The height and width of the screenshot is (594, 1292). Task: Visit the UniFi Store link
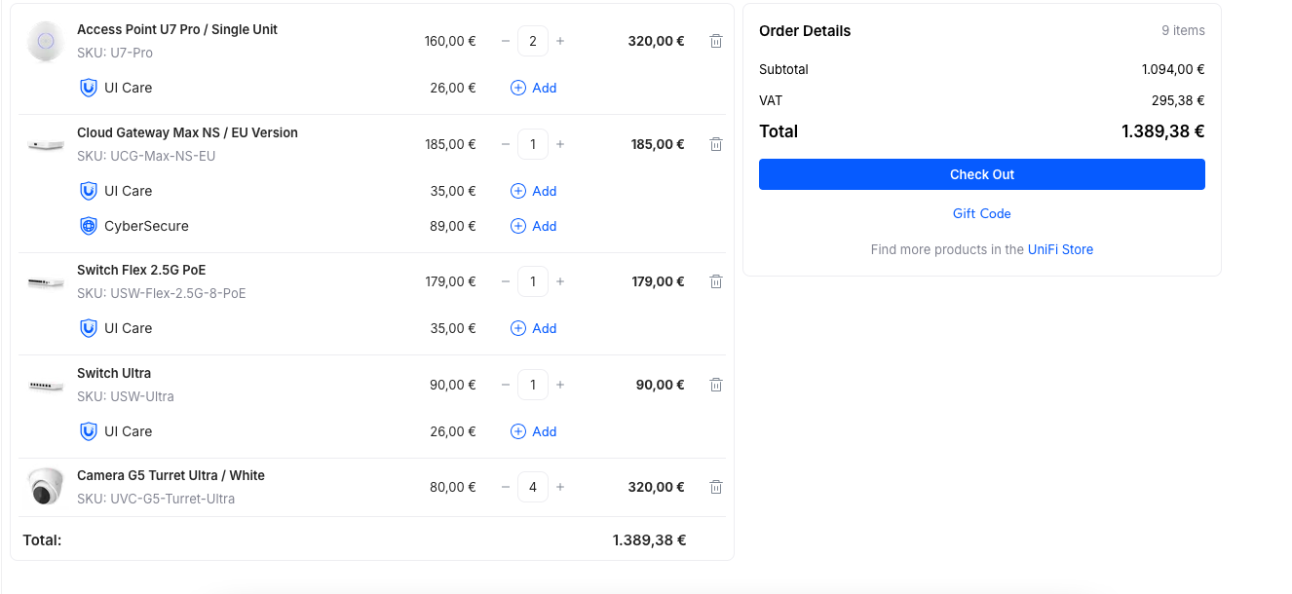(x=1060, y=249)
